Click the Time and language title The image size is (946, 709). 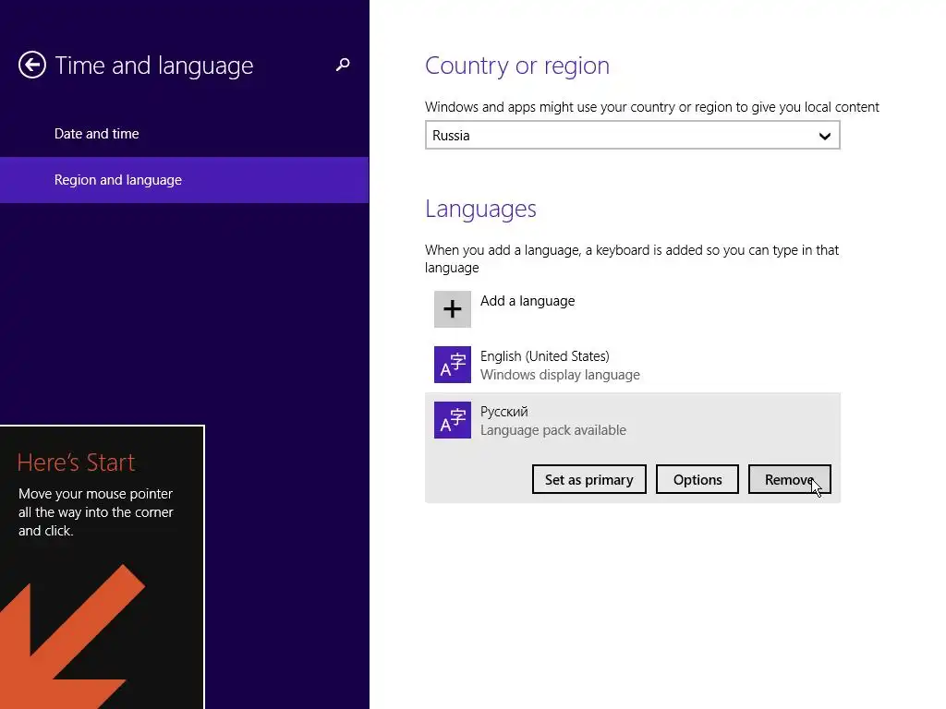click(x=154, y=66)
